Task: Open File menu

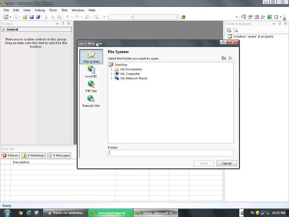Action: point(6,10)
